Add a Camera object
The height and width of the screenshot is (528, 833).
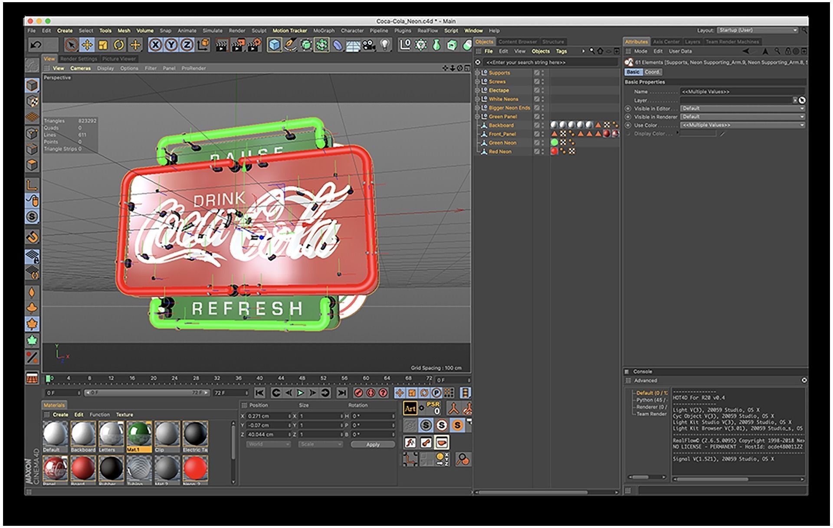point(369,45)
